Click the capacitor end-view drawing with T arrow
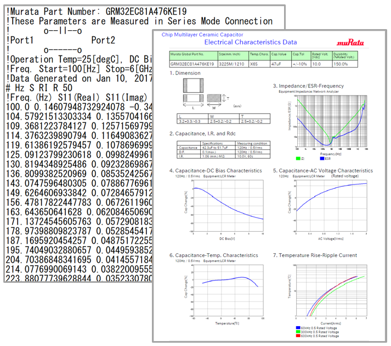 [213, 97]
